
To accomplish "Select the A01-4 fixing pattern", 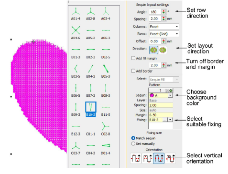I will point(76,14).
